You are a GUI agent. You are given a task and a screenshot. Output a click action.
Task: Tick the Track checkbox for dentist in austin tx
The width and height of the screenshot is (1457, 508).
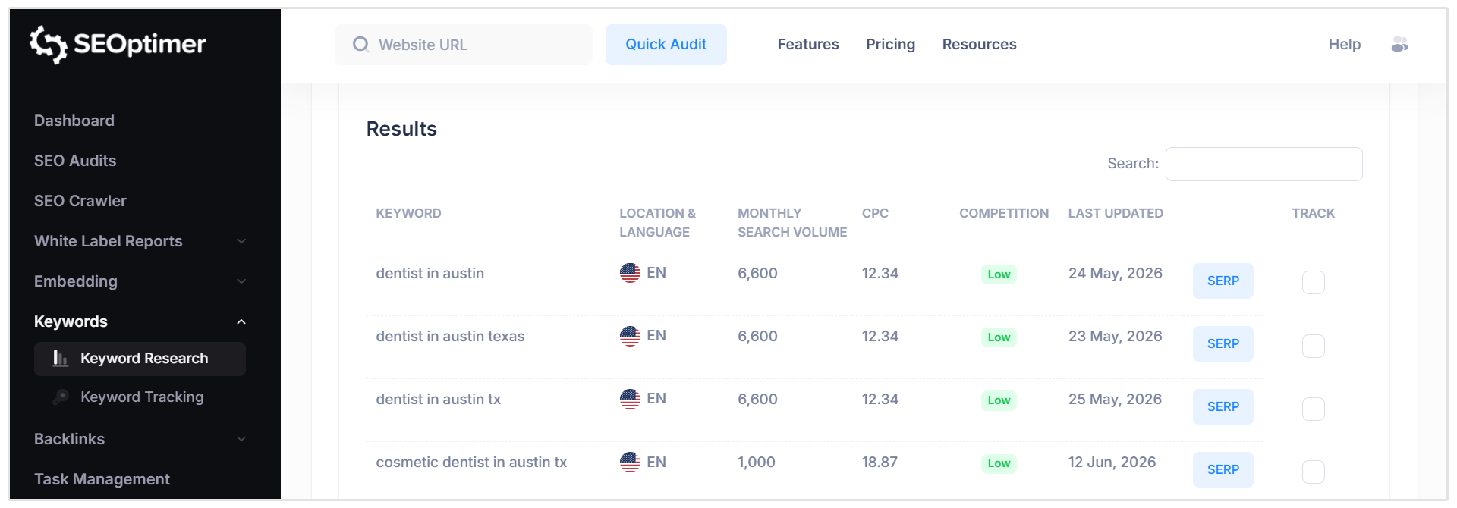[1313, 409]
